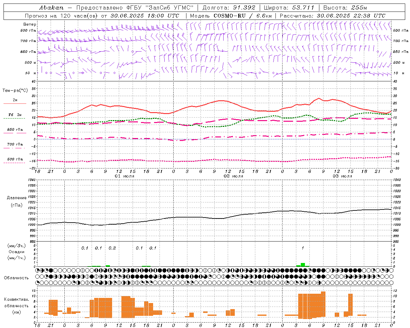The height and width of the screenshot is (328, 410).
Task: Click the '500 м' wind level label on the left side
Action: click(x=30, y=62)
